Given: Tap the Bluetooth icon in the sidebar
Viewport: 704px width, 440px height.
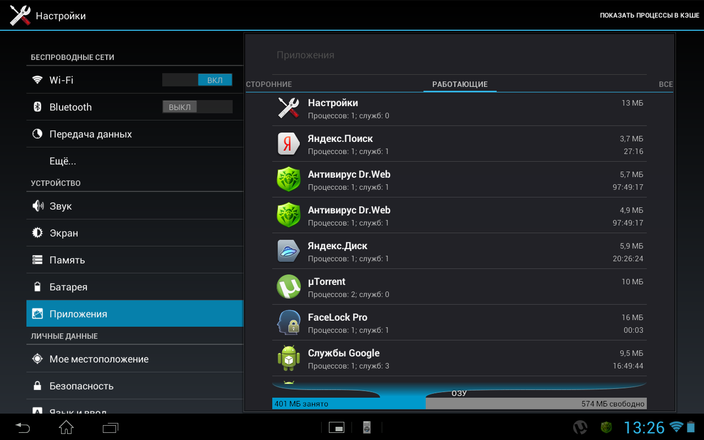Looking at the screenshot, I should pyautogui.click(x=37, y=107).
